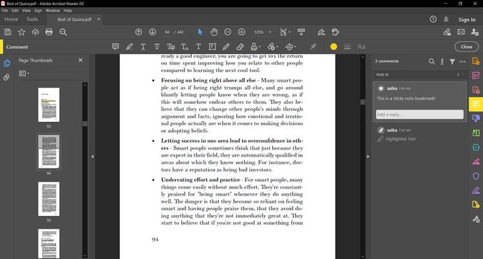Toggle the Keep tool selected pin
The image size is (483, 259).
(313, 46)
